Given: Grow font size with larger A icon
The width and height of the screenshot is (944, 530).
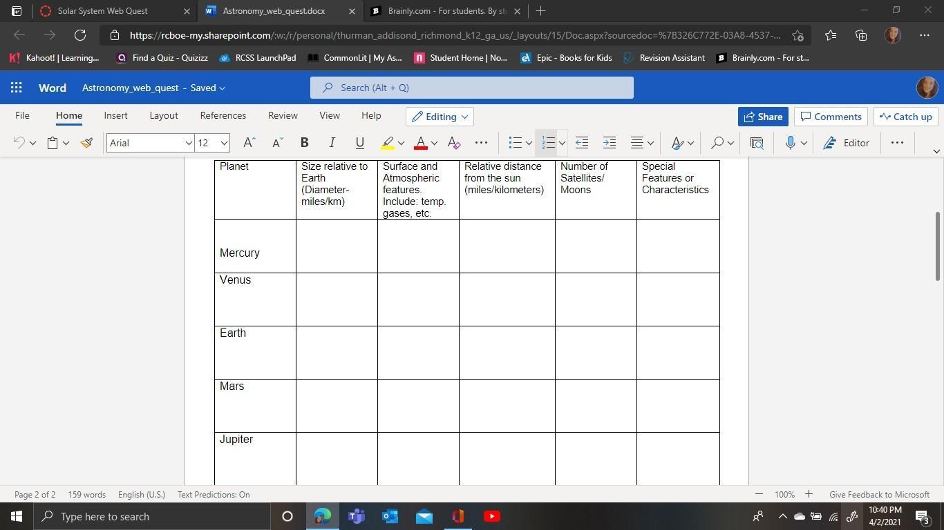Looking at the screenshot, I should tap(249, 143).
